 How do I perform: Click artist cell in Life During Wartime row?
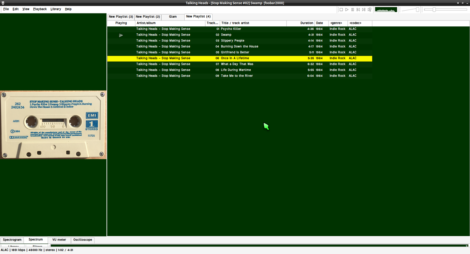[x=163, y=70]
